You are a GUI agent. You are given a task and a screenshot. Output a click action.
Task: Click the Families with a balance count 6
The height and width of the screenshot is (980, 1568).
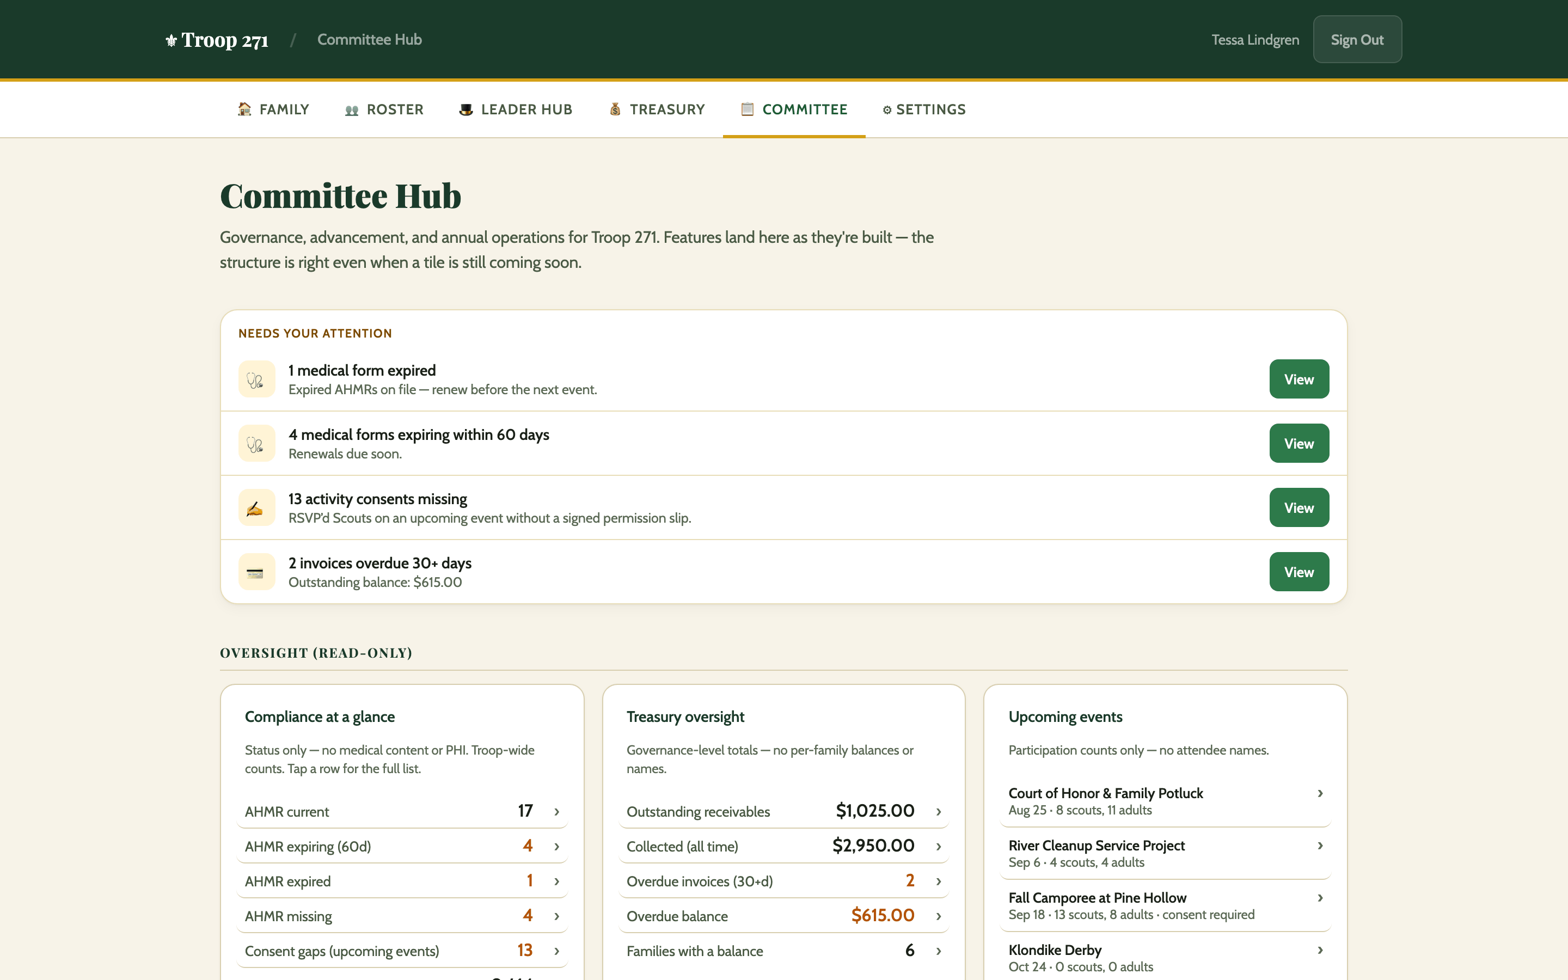[910, 950]
